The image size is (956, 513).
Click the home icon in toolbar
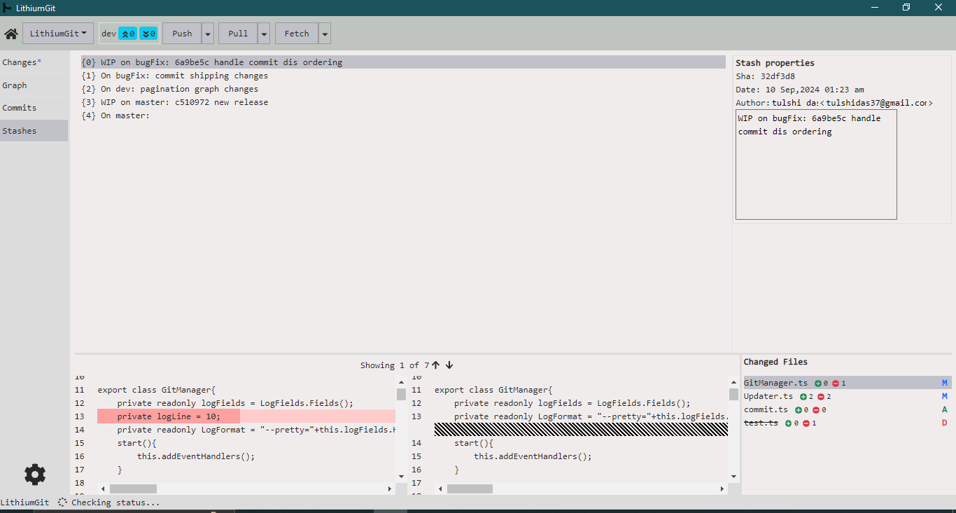click(11, 34)
